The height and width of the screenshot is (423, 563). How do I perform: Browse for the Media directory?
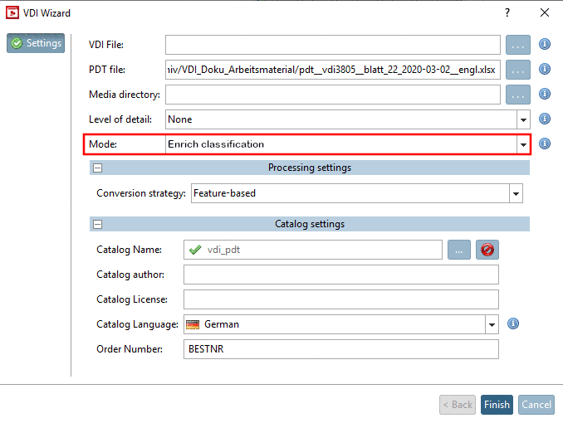tap(518, 95)
